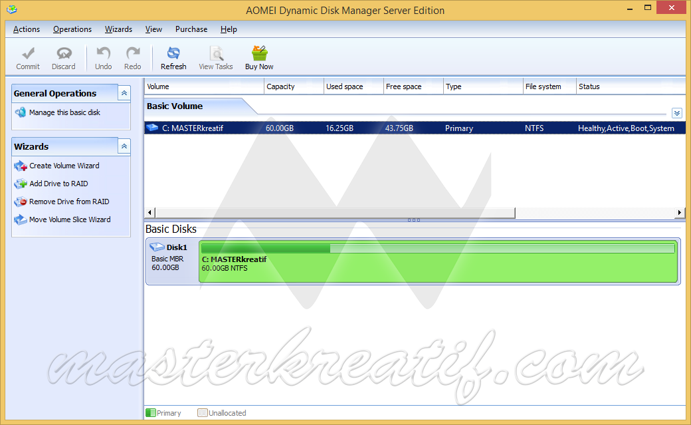Viewport: 691px width, 425px height.
Task: Open the Help menu
Action: tap(229, 29)
